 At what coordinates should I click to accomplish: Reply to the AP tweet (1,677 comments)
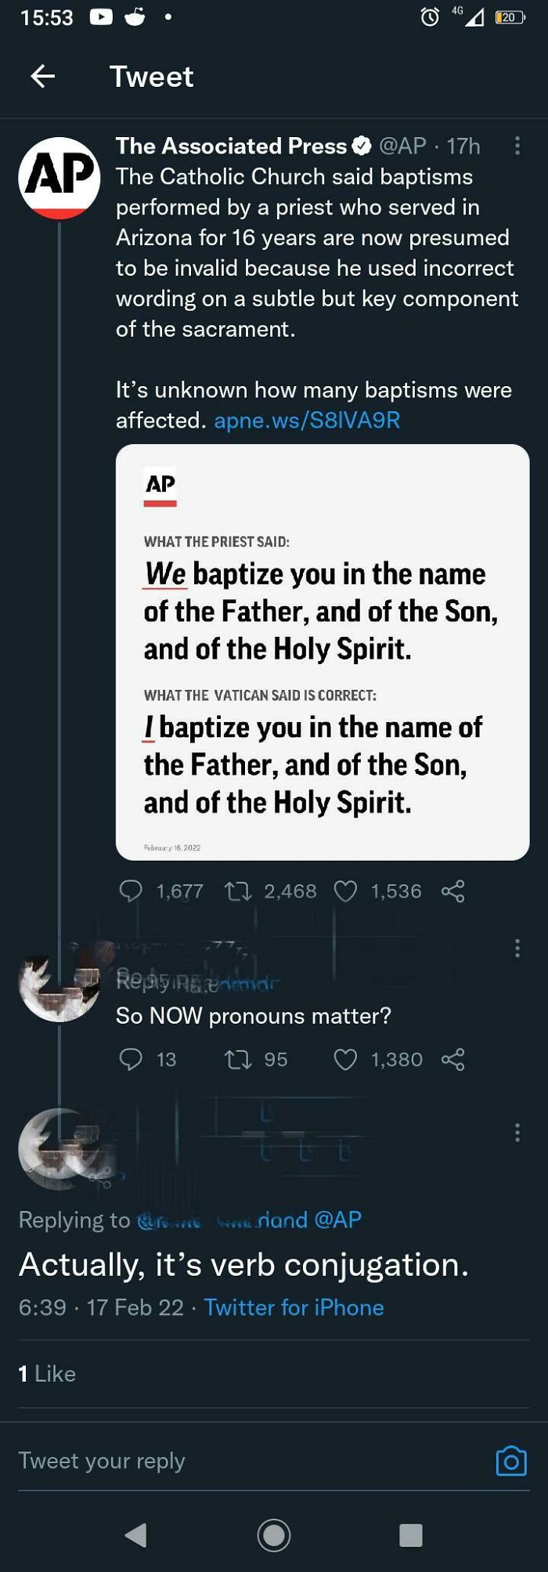[131, 891]
